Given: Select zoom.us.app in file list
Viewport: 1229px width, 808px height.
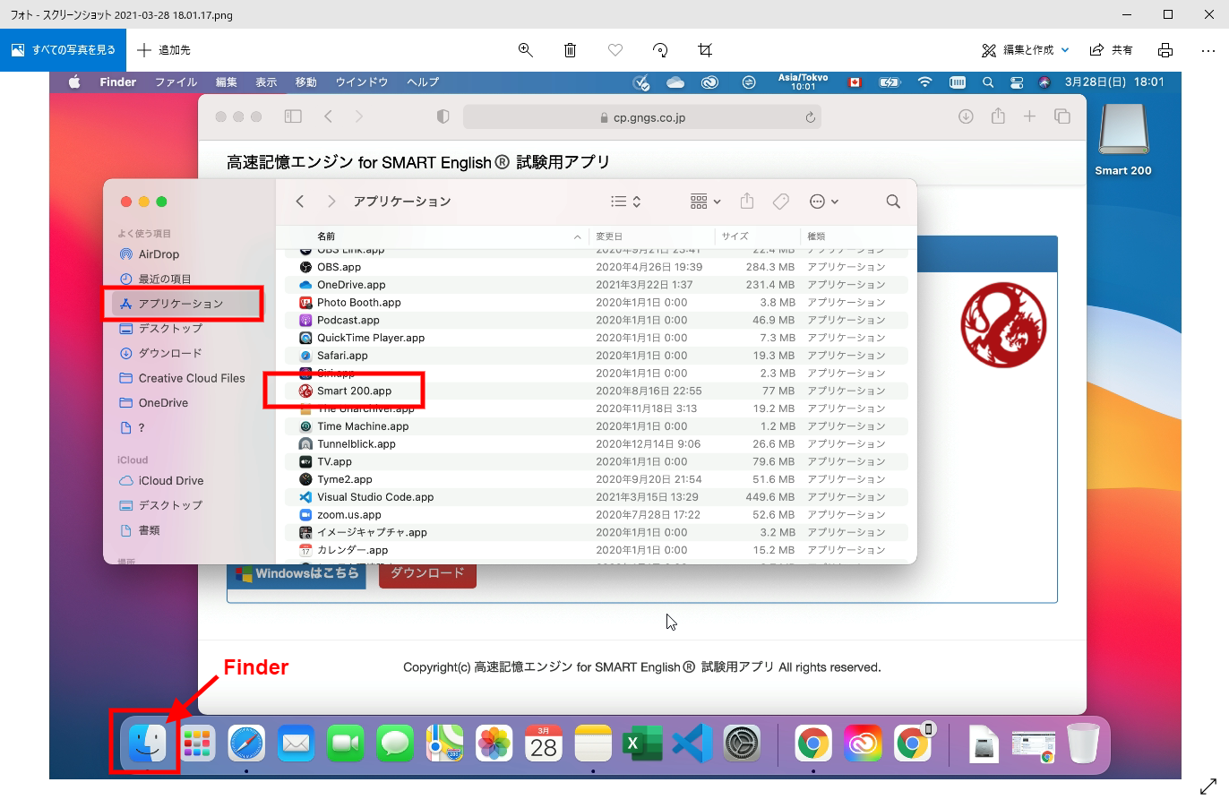Looking at the screenshot, I should (x=597, y=515).
